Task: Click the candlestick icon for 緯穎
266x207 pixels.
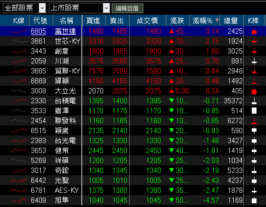Action: click(254, 81)
